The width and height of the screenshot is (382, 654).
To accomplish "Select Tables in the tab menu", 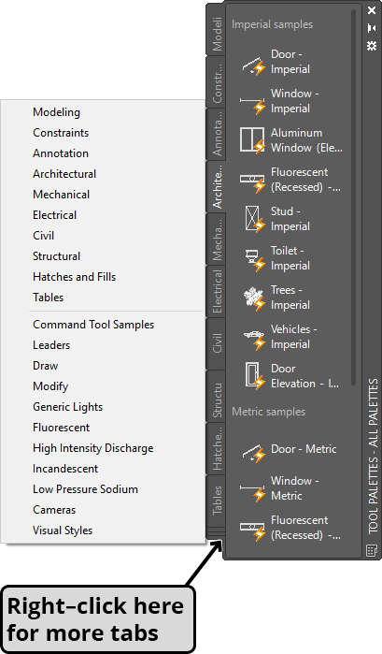I will point(49,298).
